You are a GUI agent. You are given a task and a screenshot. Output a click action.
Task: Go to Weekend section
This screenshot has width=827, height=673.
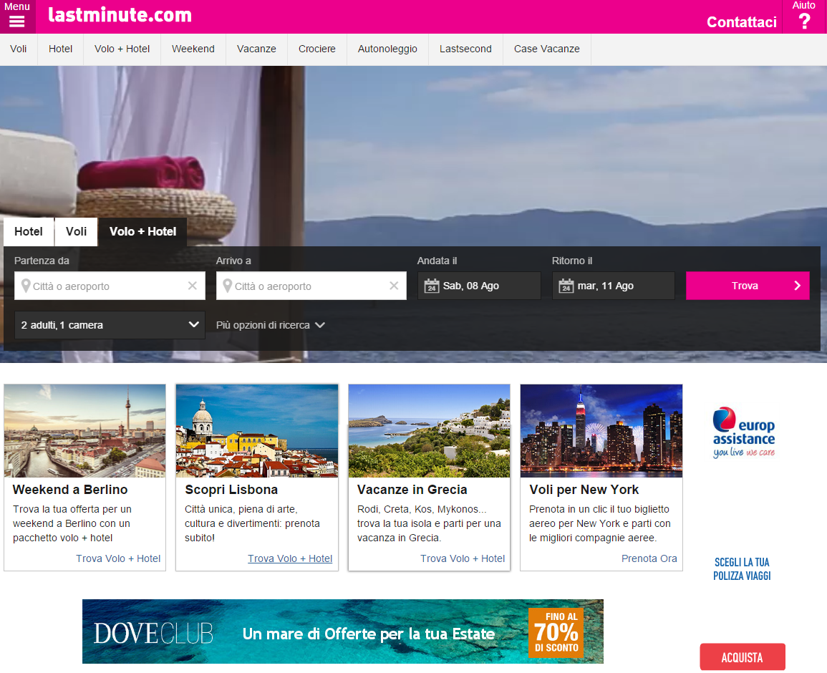click(x=193, y=49)
